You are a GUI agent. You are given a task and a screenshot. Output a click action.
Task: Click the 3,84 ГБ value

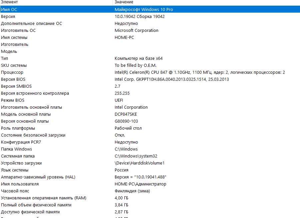tap(121, 205)
